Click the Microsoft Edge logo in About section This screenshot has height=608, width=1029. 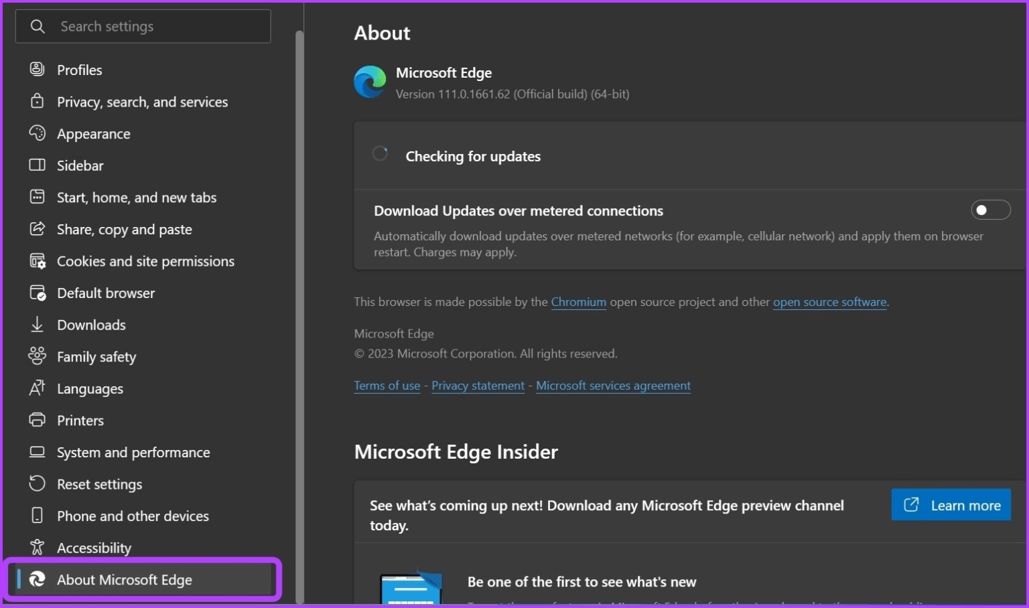click(x=370, y=82)
